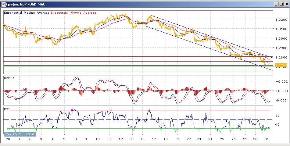Select the RSI indicator panel label
Screen dimensions: 290x146
pos(6,109)
